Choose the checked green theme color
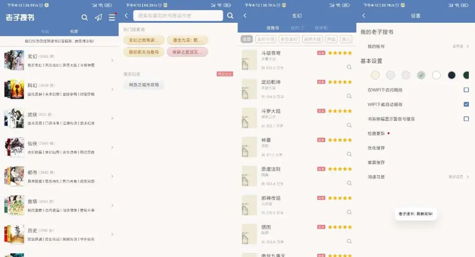 421,75
